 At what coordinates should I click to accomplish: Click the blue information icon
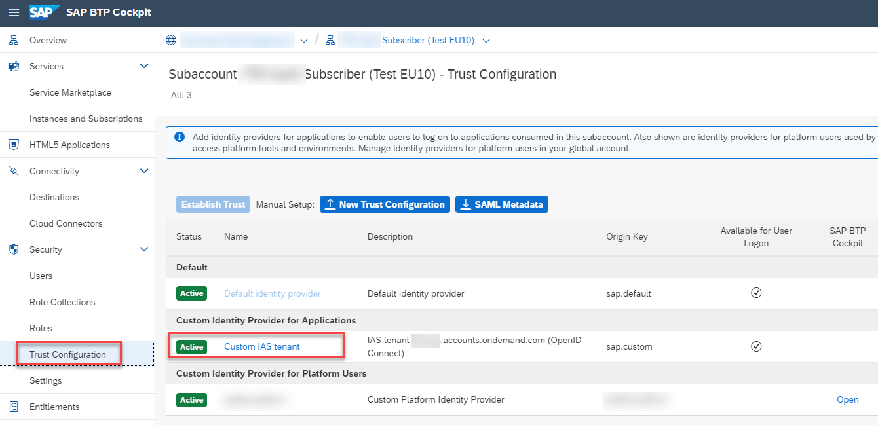180,137
